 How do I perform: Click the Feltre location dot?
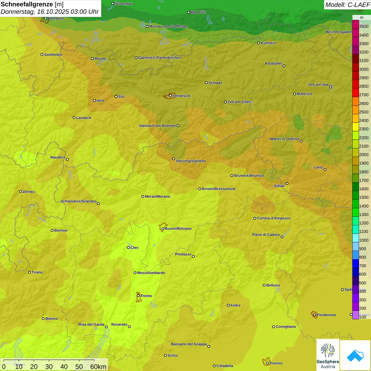coord(228,305)
